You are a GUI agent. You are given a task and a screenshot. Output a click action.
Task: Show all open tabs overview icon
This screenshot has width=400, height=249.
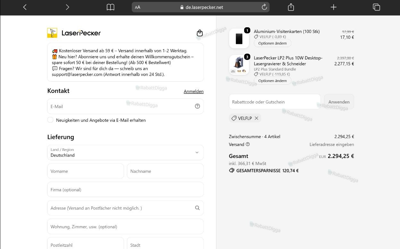(376, 7)
